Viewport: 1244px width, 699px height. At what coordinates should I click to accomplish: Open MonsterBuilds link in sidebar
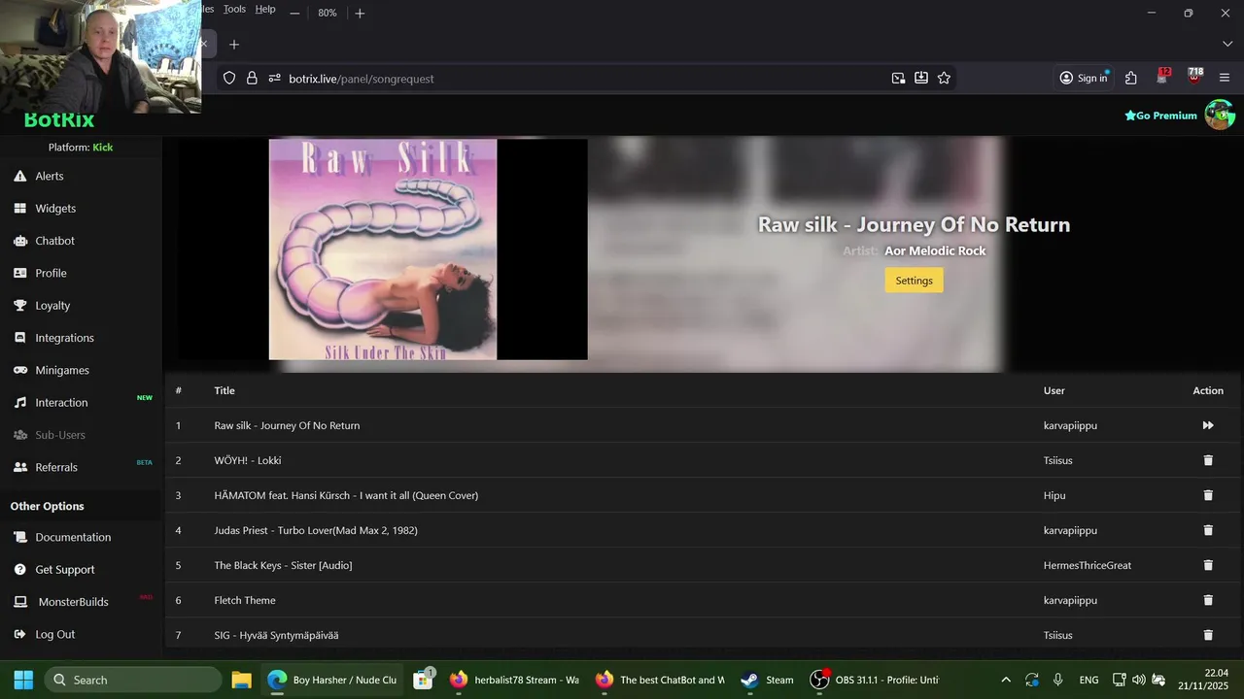click(x=73, y=602)
